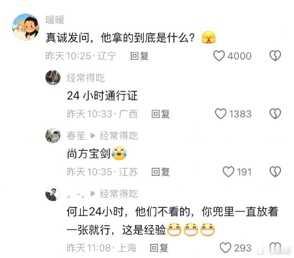Open 经常得吃 username above 24小时通行证

[x=86, y=78]
